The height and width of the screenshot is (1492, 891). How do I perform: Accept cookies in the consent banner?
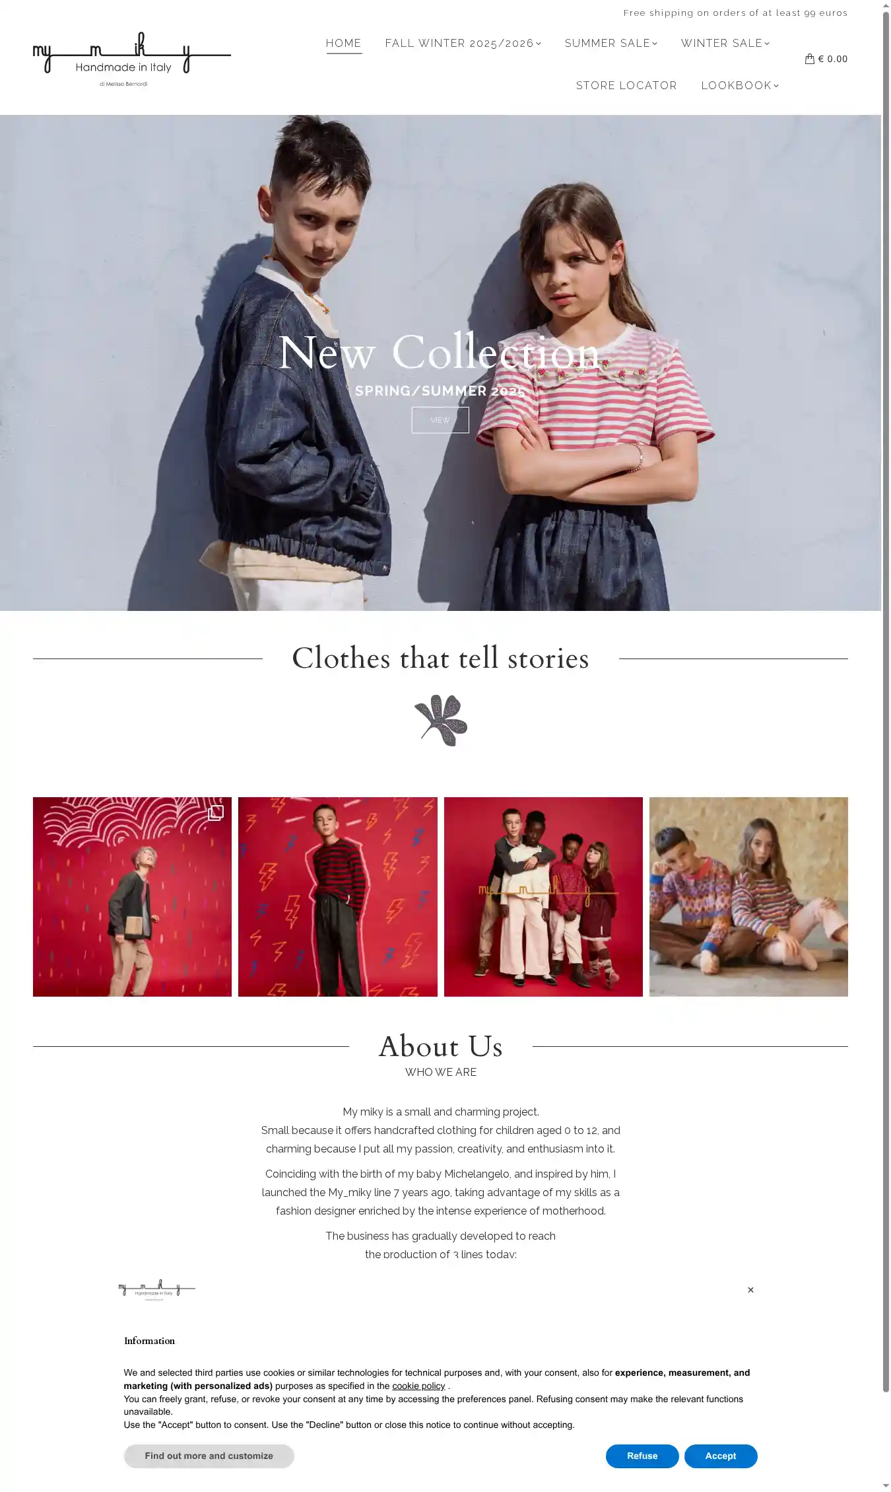tap(721, 1456)
